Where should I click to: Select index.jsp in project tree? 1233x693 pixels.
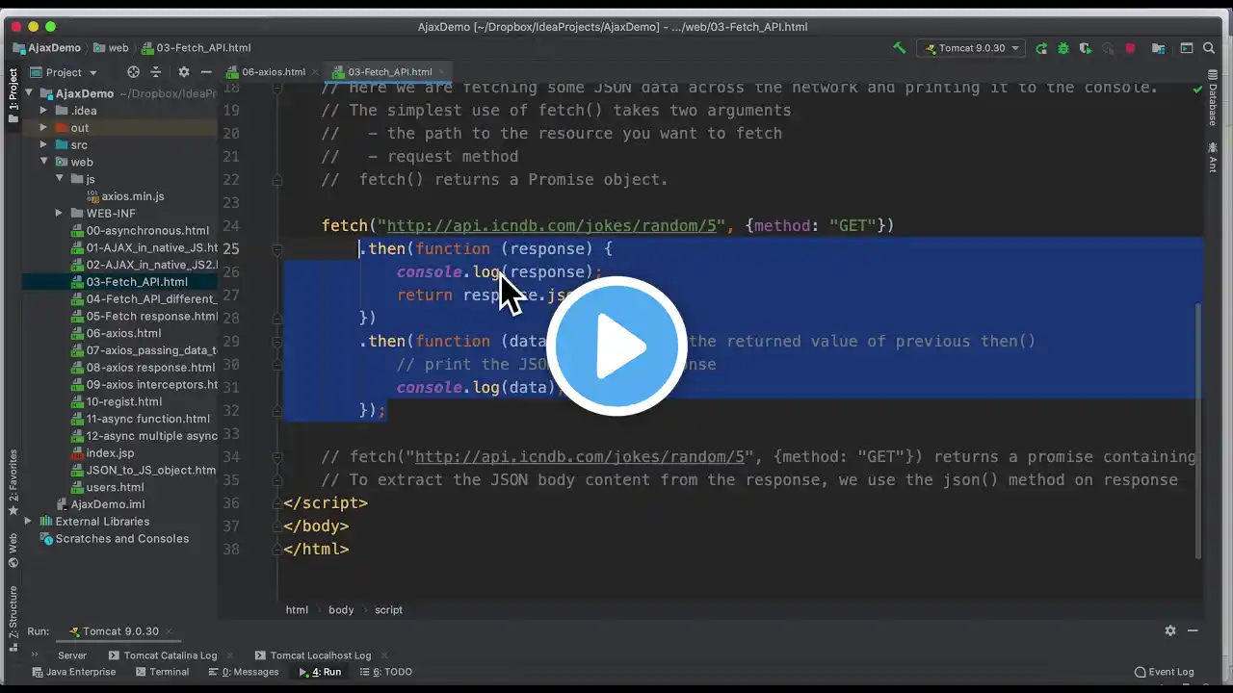(102, 453)
